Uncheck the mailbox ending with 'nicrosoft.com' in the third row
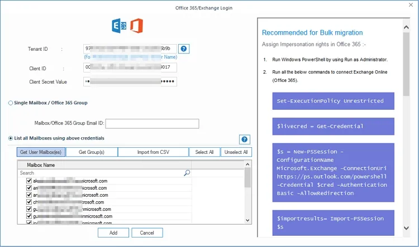The height and width of the screenshot is (247, 419). pyautogui.click(x=29, y=195)
